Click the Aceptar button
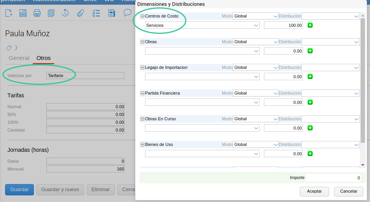This screenshot has width=370, height=202. 314,191
